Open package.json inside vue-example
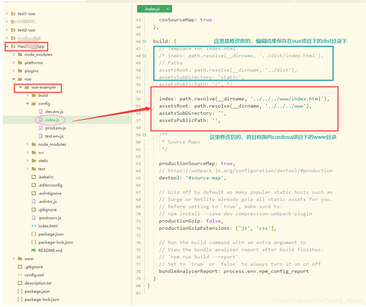 [x=51, y=234]
